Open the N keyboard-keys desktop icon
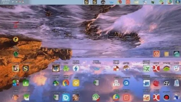This screenshot has width=181, height=102. pyautogui.click(x=116, y=83)
